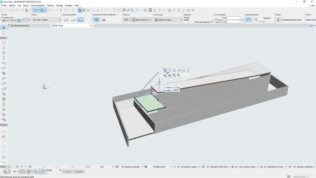Click the Favorites star icon in toolbar

(145, 10)
